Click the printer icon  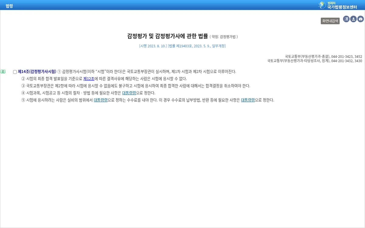click(360, 19)
